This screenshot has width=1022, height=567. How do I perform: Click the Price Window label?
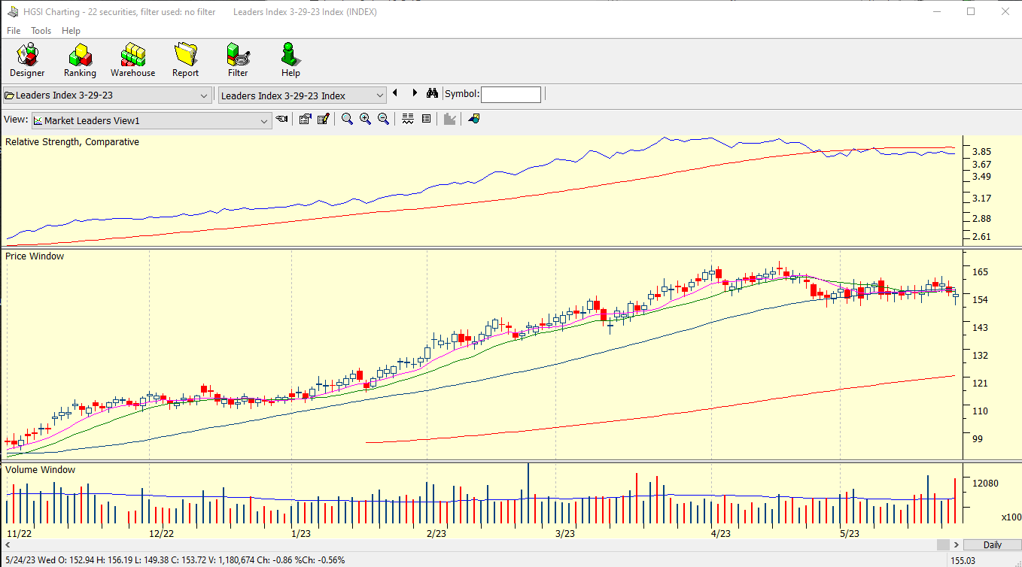pyautogui.click(x=35, y=256)
